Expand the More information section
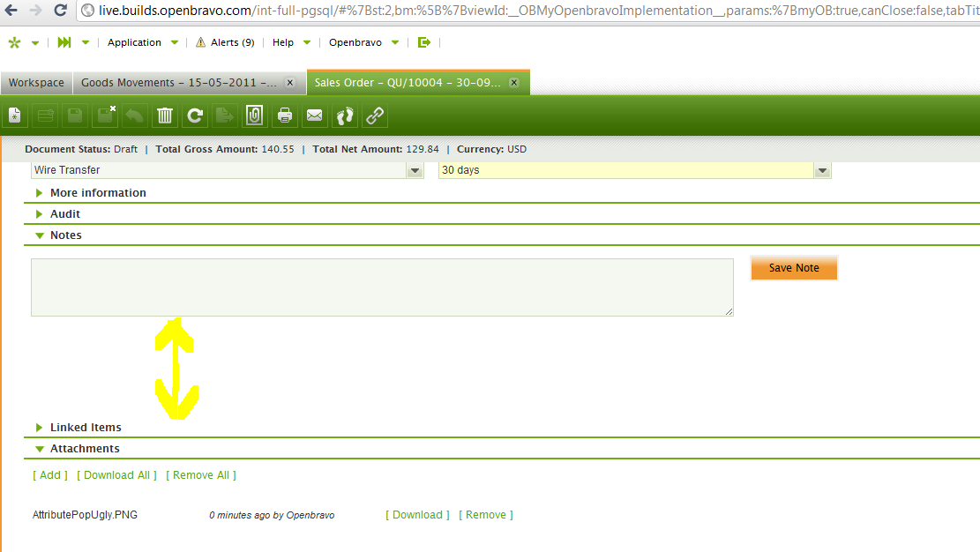980x552 pixels. 97,193
